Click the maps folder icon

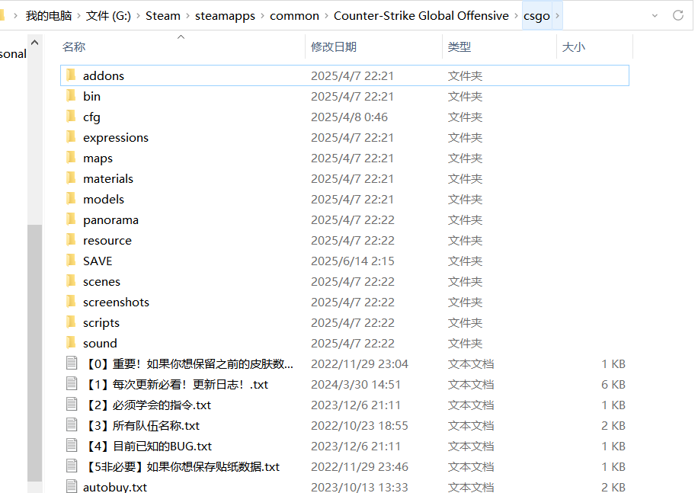(71, 158)
